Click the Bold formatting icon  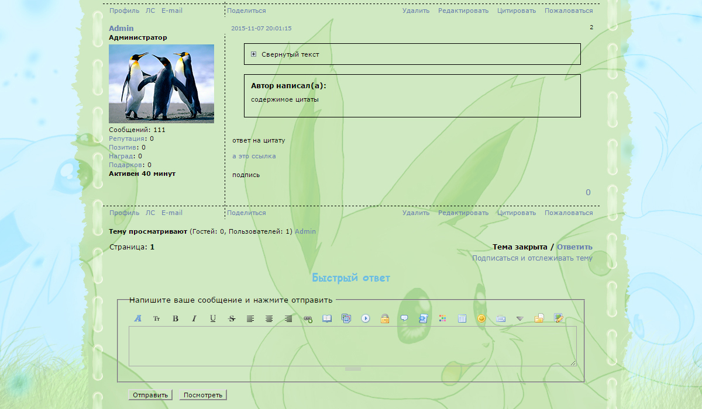point(175,318)
